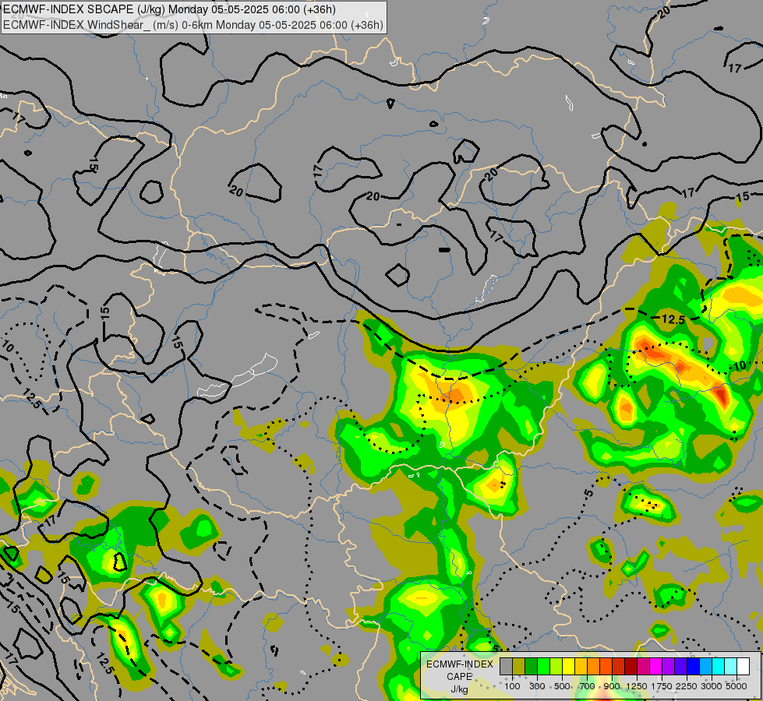Select the pure yellow legend swatch
The width and height of the screenshot is (763, 701).
pyautogui.click(x=568, y=666)
